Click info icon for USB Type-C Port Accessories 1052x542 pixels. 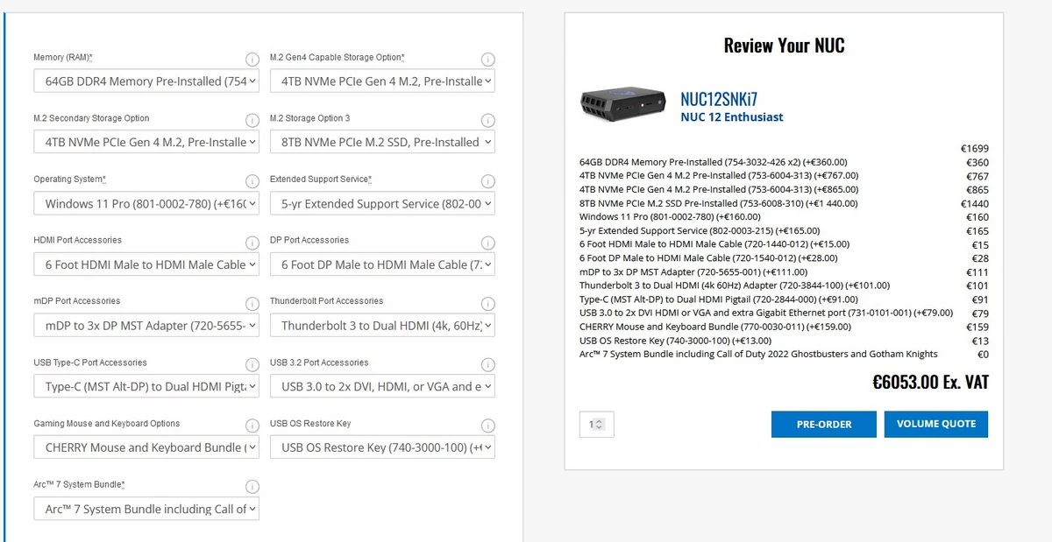click(x=252, y=365)
